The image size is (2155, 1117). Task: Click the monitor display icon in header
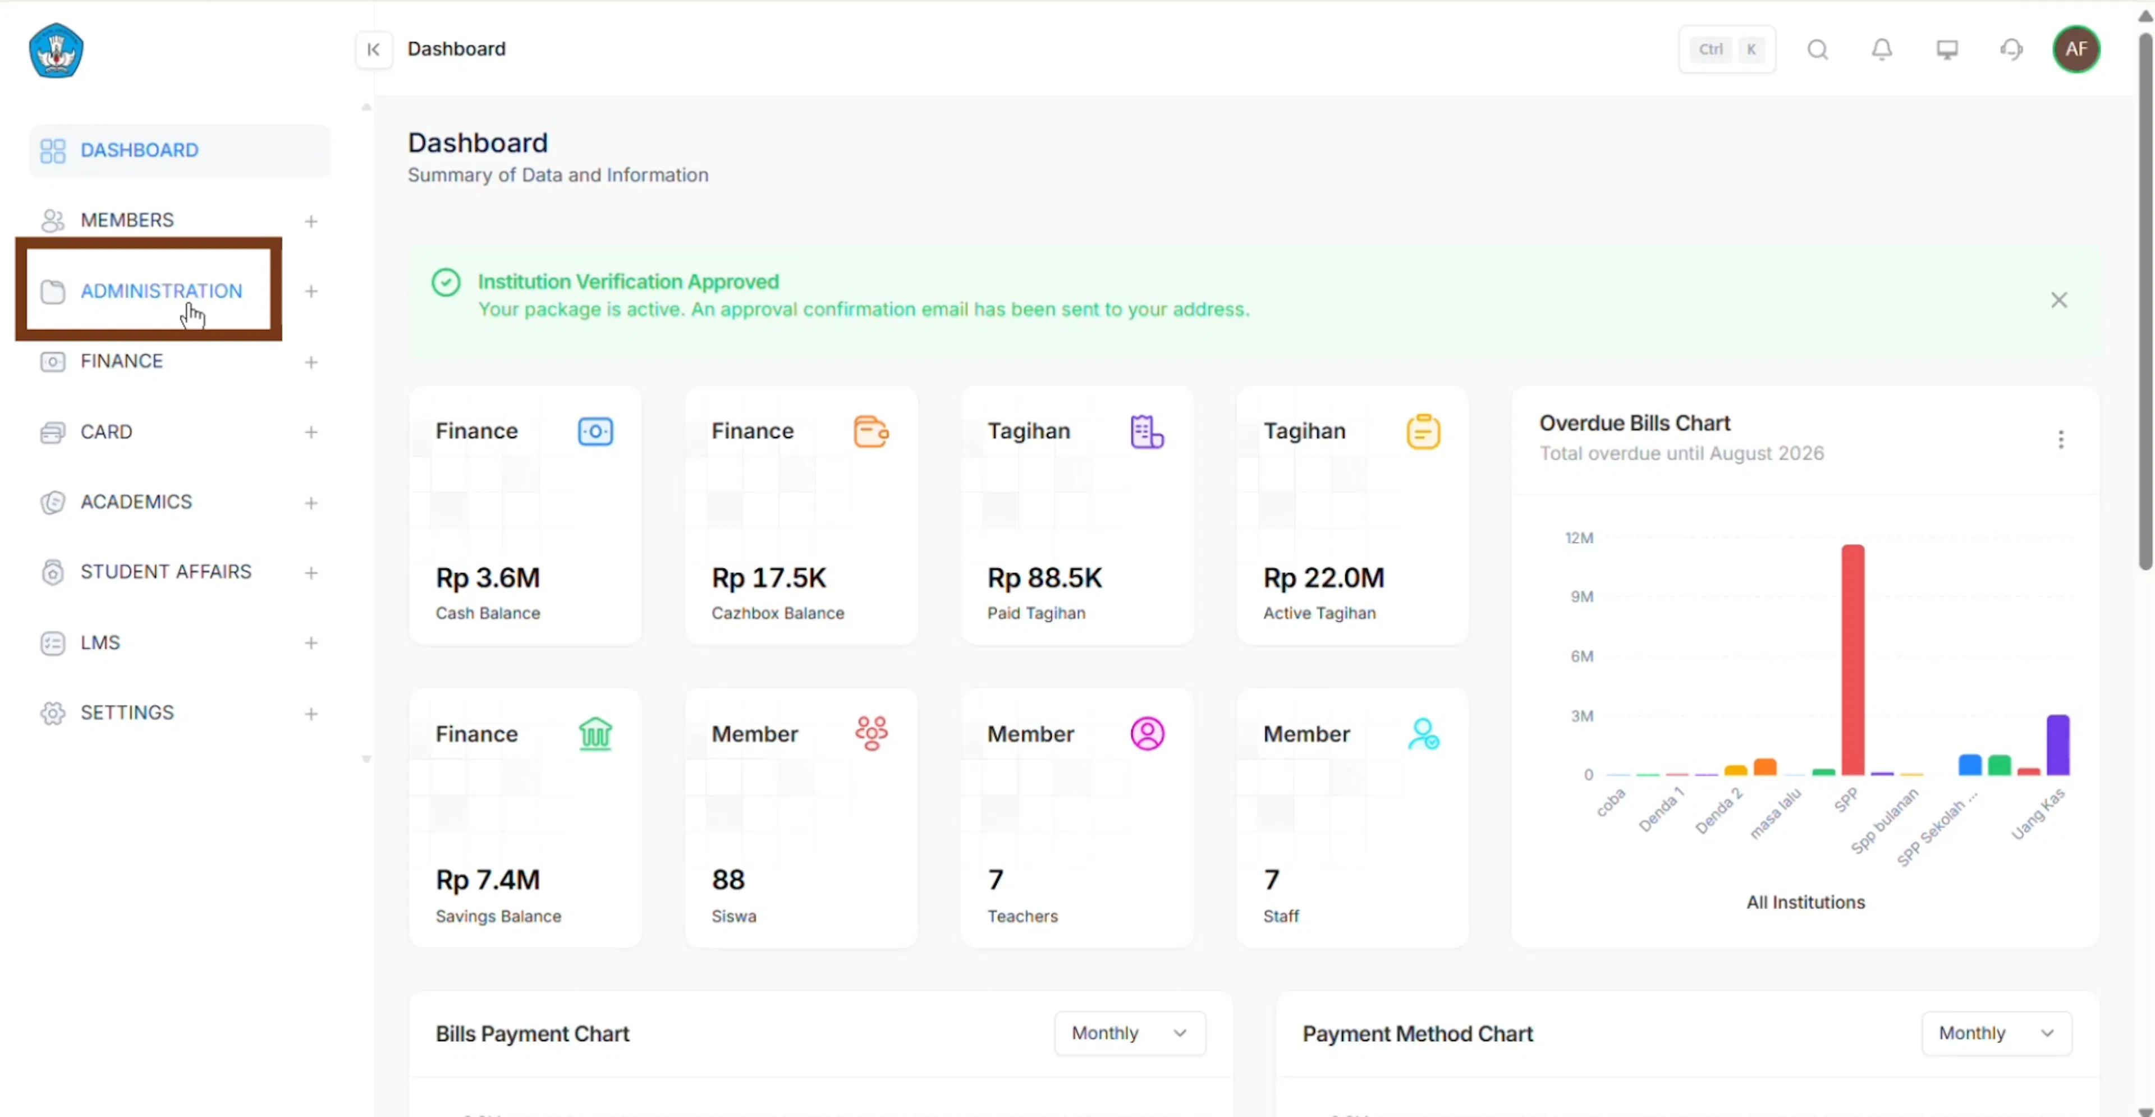pos(1947,49)
